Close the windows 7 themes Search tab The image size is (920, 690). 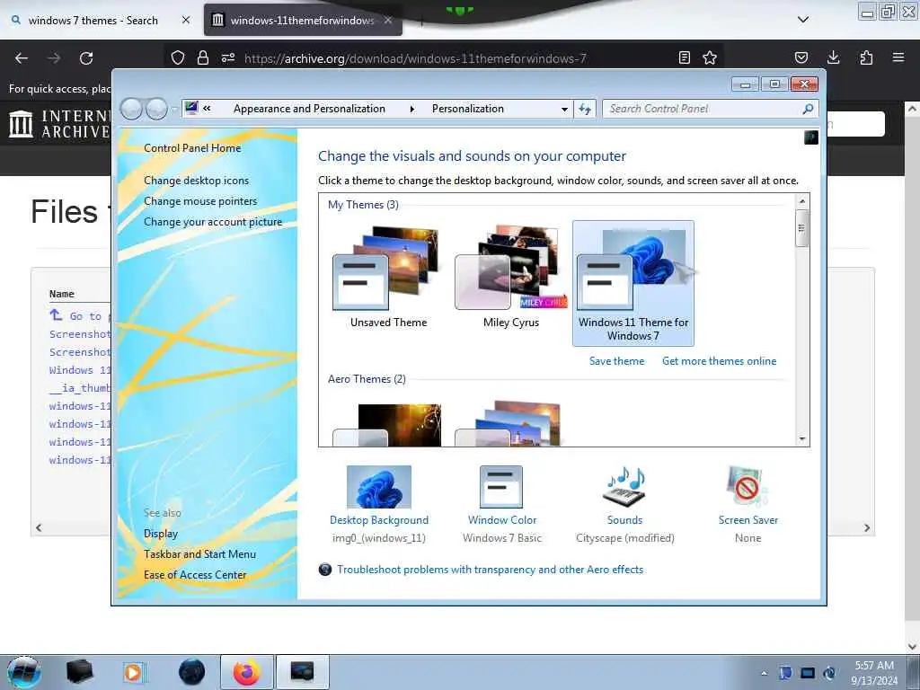coord(186,21)
